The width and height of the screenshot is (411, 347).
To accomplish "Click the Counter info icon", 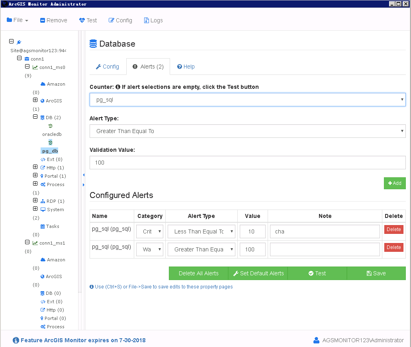I will click(x=118, y=87).
